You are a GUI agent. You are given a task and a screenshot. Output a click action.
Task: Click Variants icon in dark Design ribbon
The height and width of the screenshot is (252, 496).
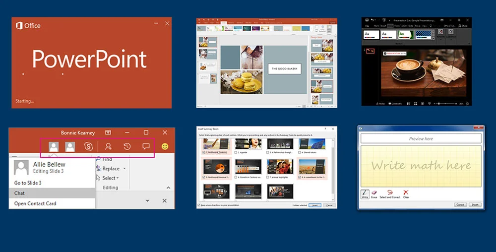pos(440,32)
